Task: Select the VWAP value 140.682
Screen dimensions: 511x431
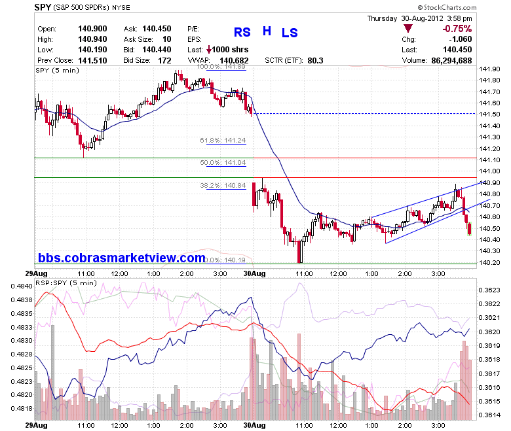Action: 234,61
